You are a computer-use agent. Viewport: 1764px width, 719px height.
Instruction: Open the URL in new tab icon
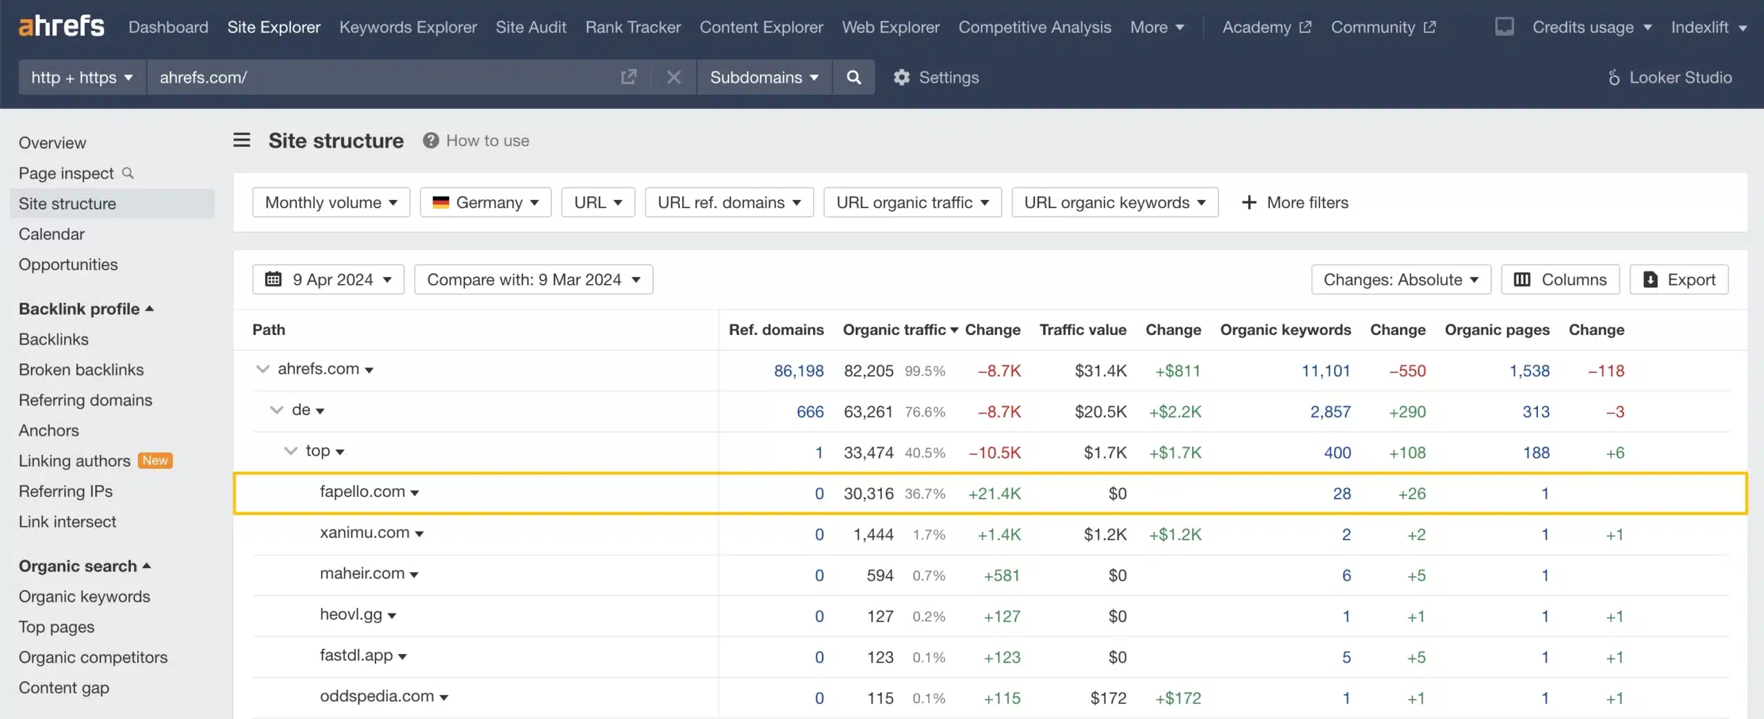tap(628, 77)
